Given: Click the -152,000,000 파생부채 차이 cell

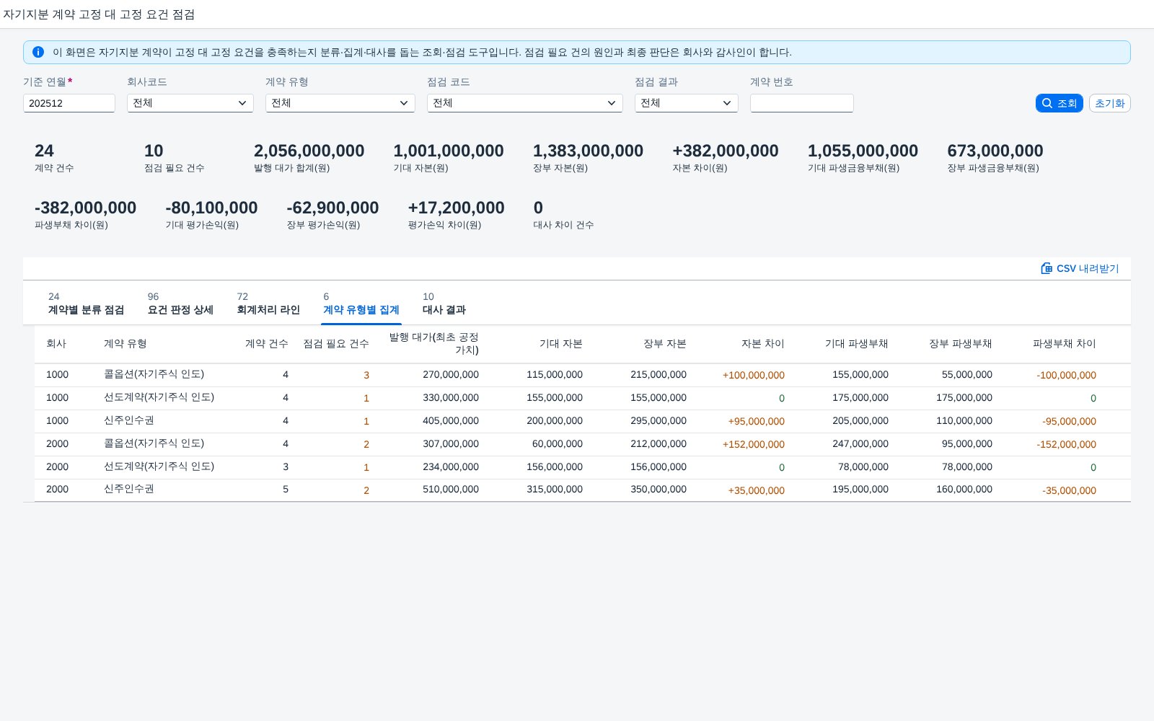Looking at the screenshot, I should tap(1067, 444).
